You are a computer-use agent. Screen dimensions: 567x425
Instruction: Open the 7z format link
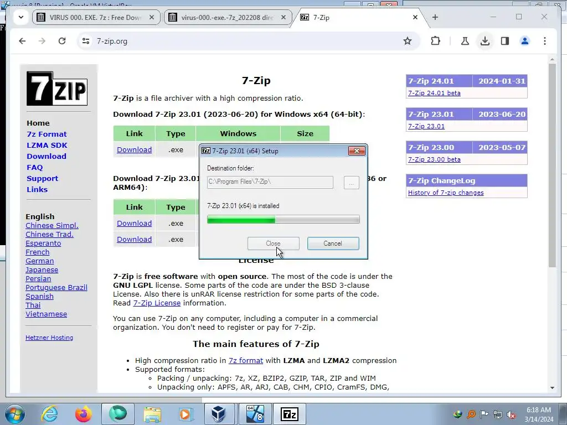tap(245, 360)
